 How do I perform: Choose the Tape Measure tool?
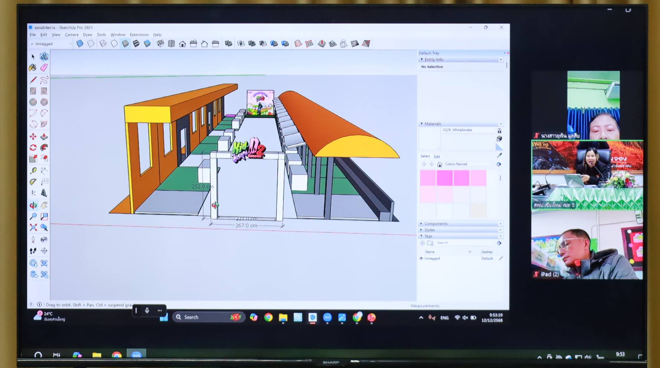click(33, 170)
